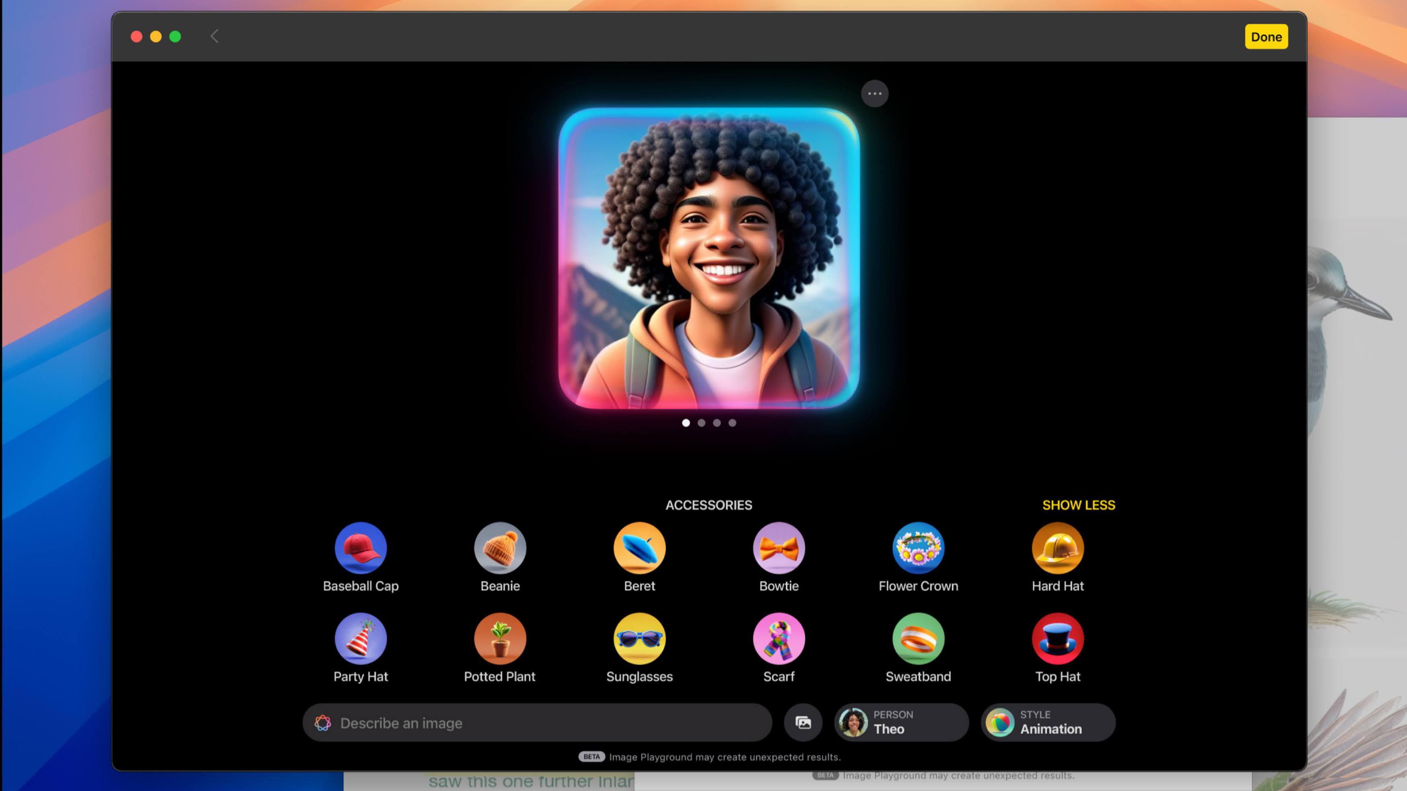
Task: Select the Hard Hat icon
Action: tap(1057, 548)
